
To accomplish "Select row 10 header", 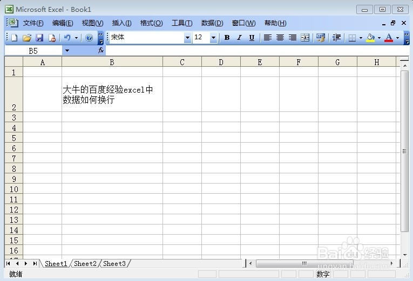I will pos(14,189).
